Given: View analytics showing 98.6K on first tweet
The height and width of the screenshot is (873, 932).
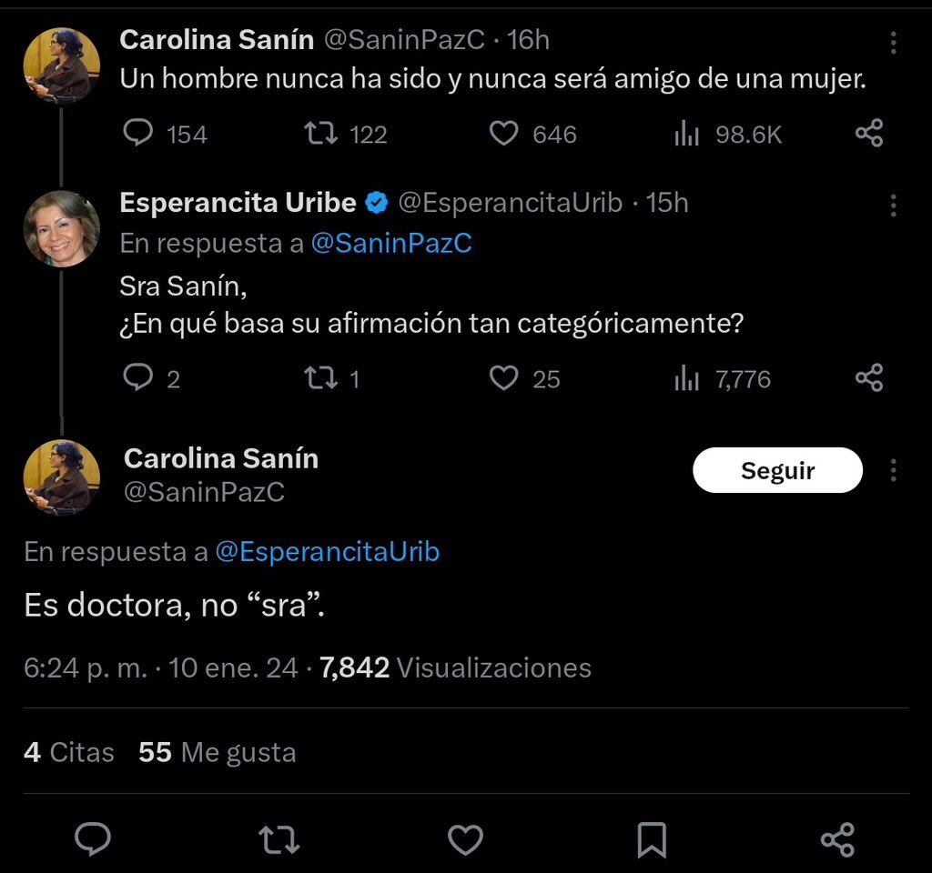Looking at the screenshot, I should coord(684,134).
